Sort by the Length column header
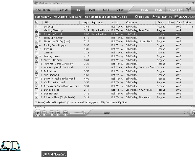The width and height of the screenshot is (195, 157). click(85, 23)
